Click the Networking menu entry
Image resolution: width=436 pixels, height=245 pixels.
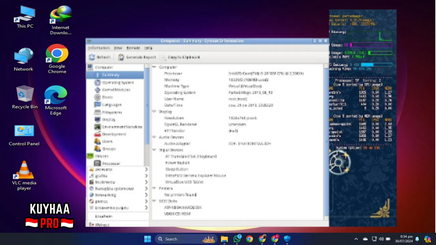click(118, 195)
